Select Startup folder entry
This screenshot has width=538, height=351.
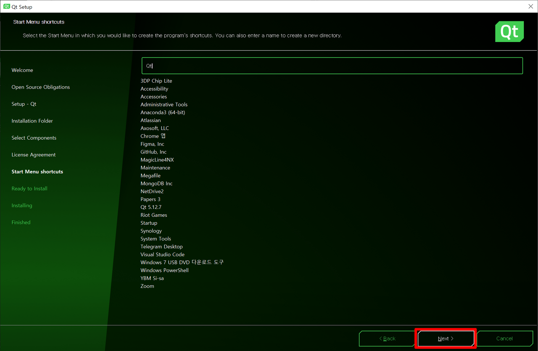point(149,223)
